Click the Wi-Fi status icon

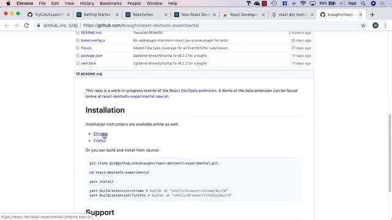click(303, 4)
